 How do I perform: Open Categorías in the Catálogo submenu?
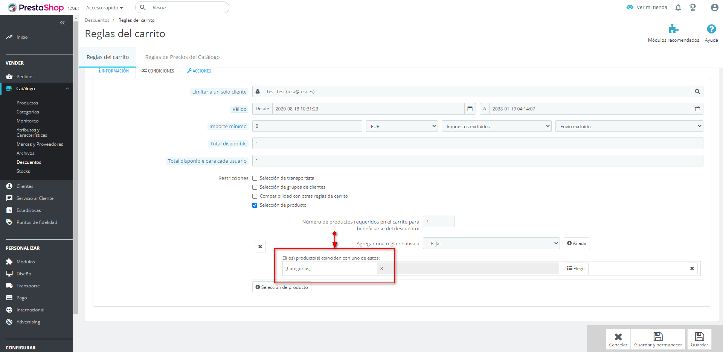[x=28, y=112]
